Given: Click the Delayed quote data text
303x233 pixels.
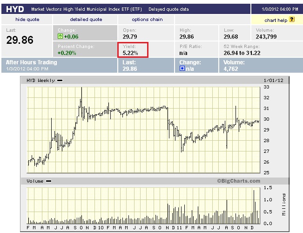Looking at the screenshot, I should pyautogui.click(x=168, y=9).
